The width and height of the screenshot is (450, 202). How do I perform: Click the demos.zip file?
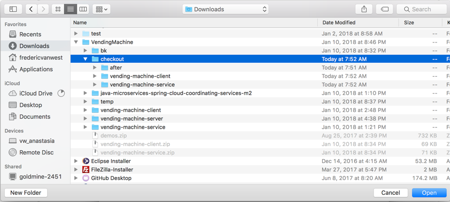click(x=113, y=136)
